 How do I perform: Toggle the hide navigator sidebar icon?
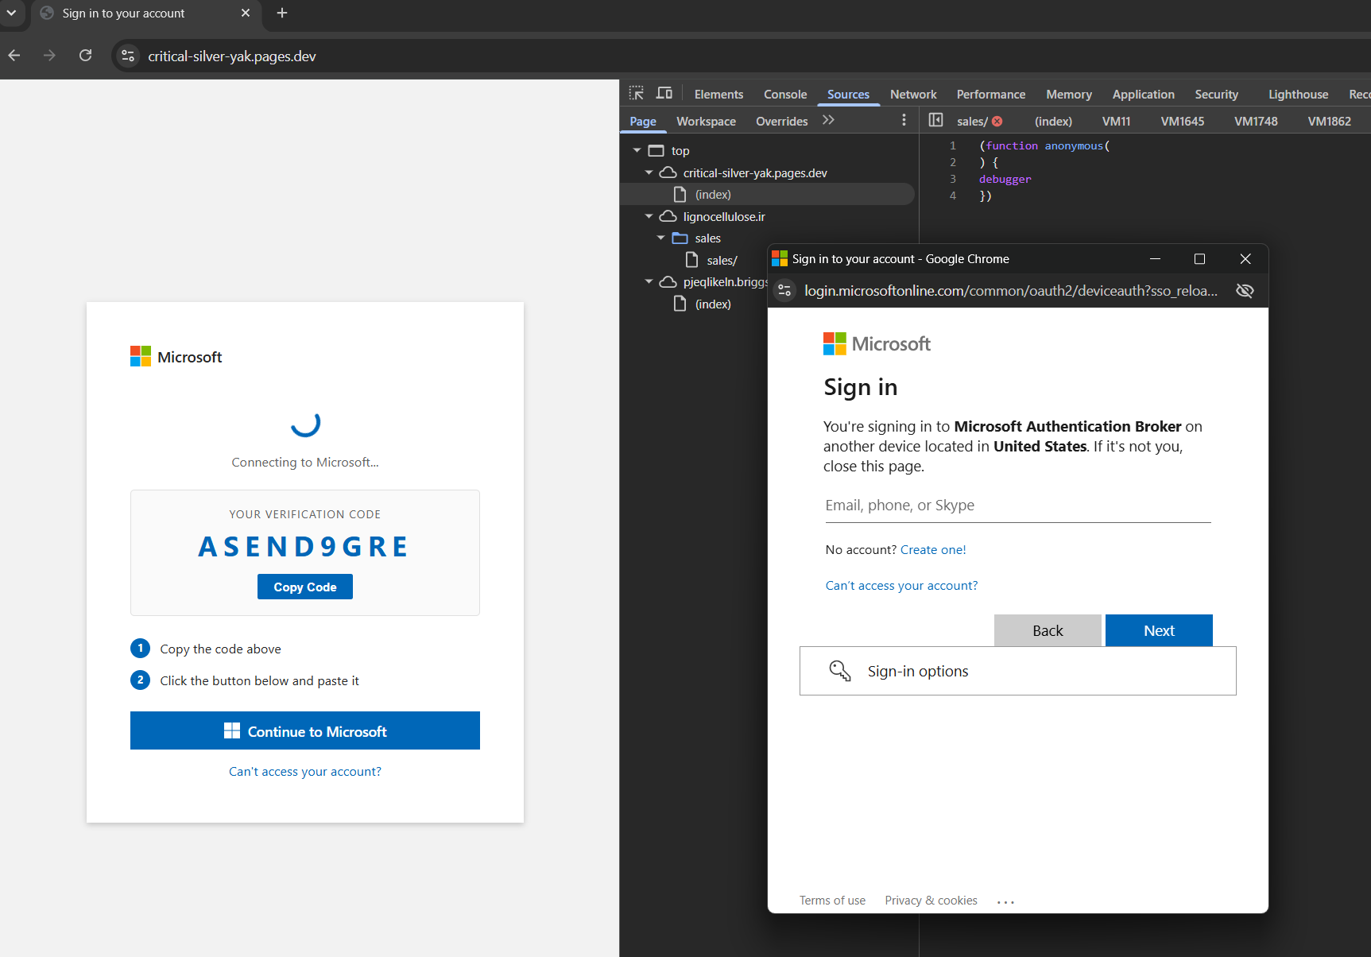[936, 120]
